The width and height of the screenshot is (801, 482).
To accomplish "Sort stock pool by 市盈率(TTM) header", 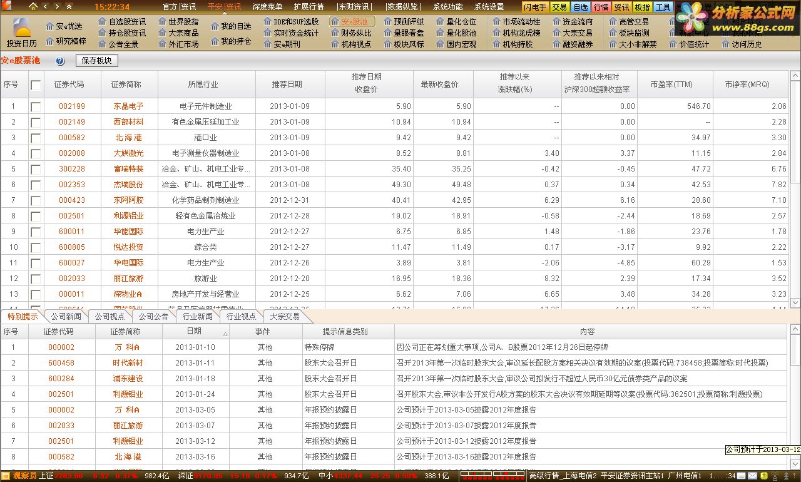I will (x=675, y=85).
